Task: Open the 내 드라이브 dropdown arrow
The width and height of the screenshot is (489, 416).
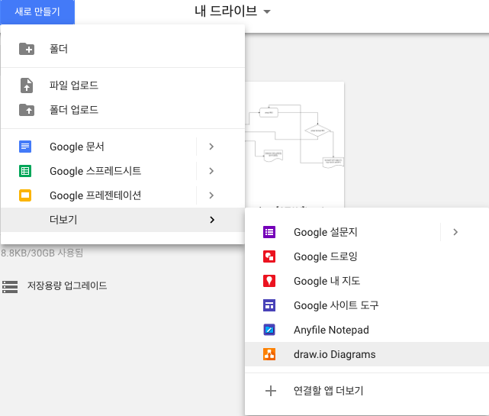Action: tap(267, 12)
